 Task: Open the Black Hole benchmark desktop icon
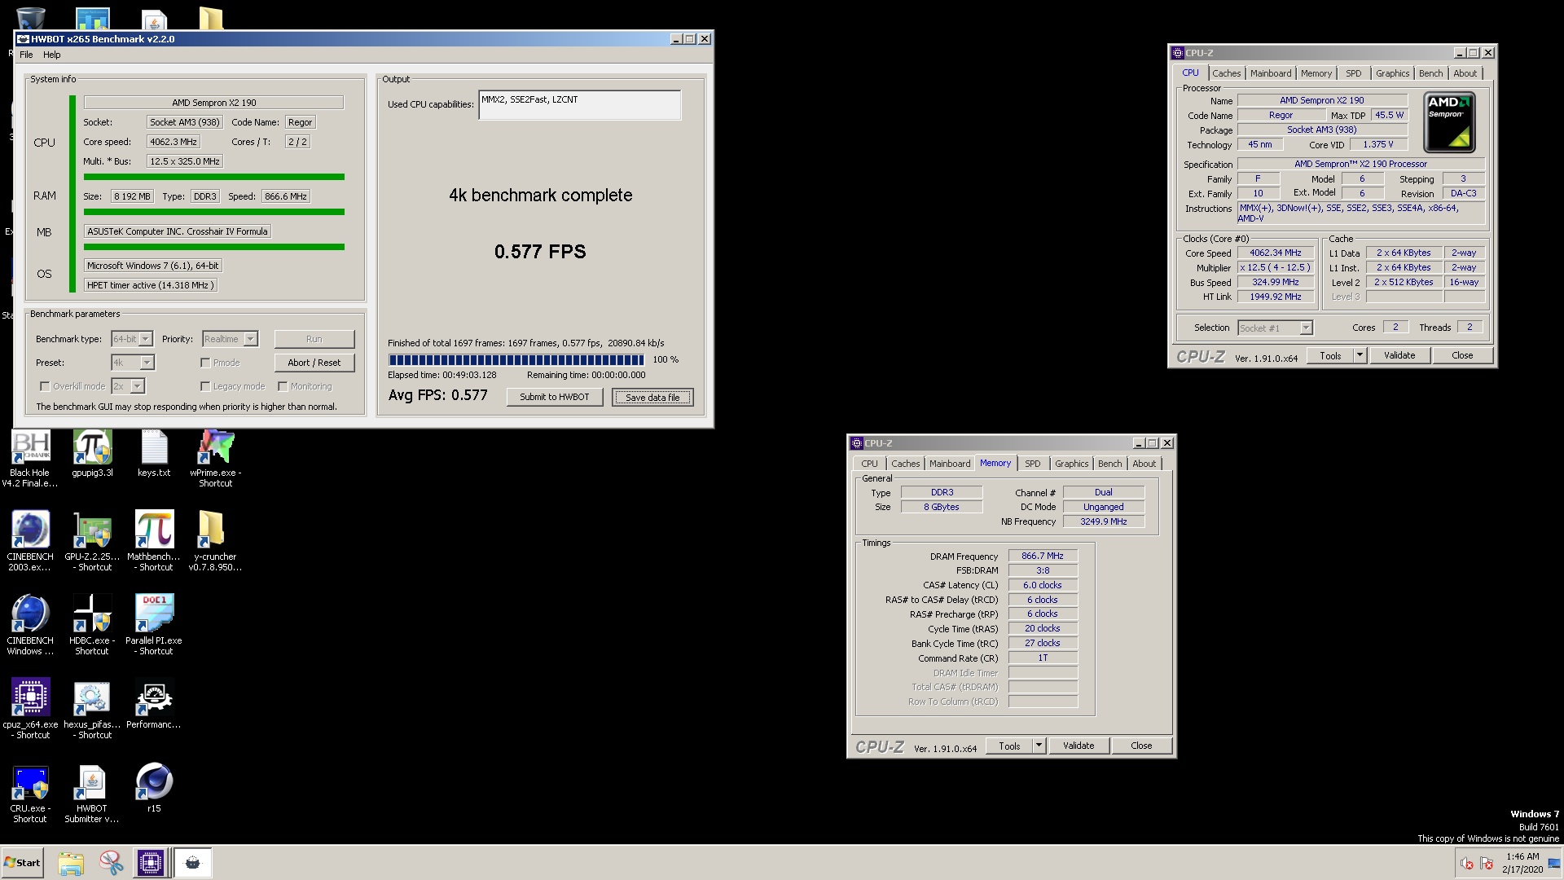click(x=30, y=449)
